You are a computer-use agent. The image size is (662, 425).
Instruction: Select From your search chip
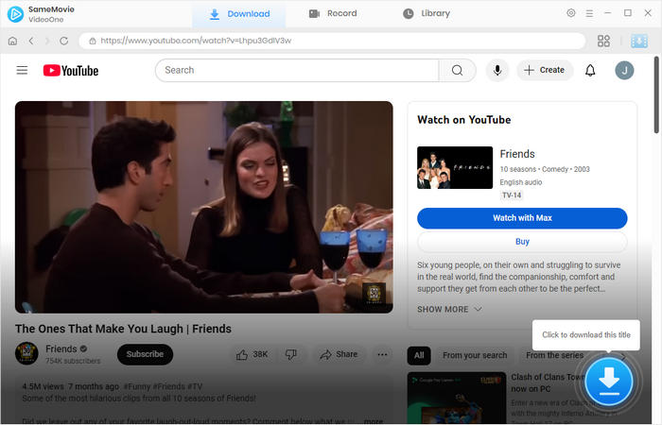pyautogui.click(x=475, y=355)
